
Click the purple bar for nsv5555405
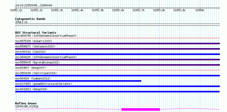(x=117, y=65)
